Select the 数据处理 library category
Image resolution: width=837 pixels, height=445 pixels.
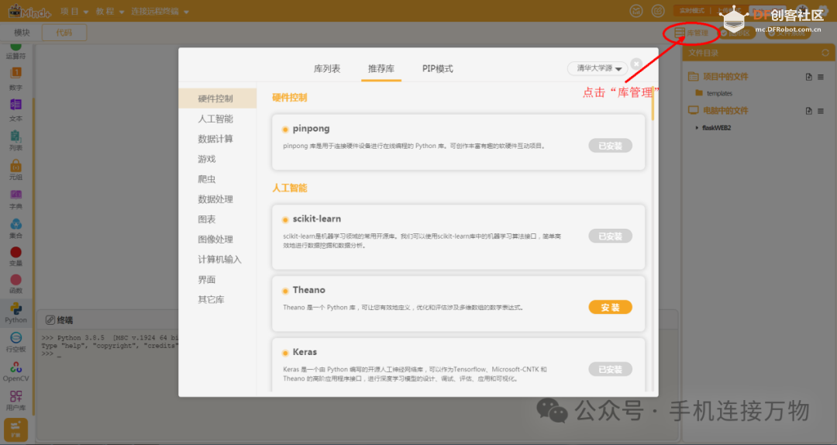click(217, 199)
